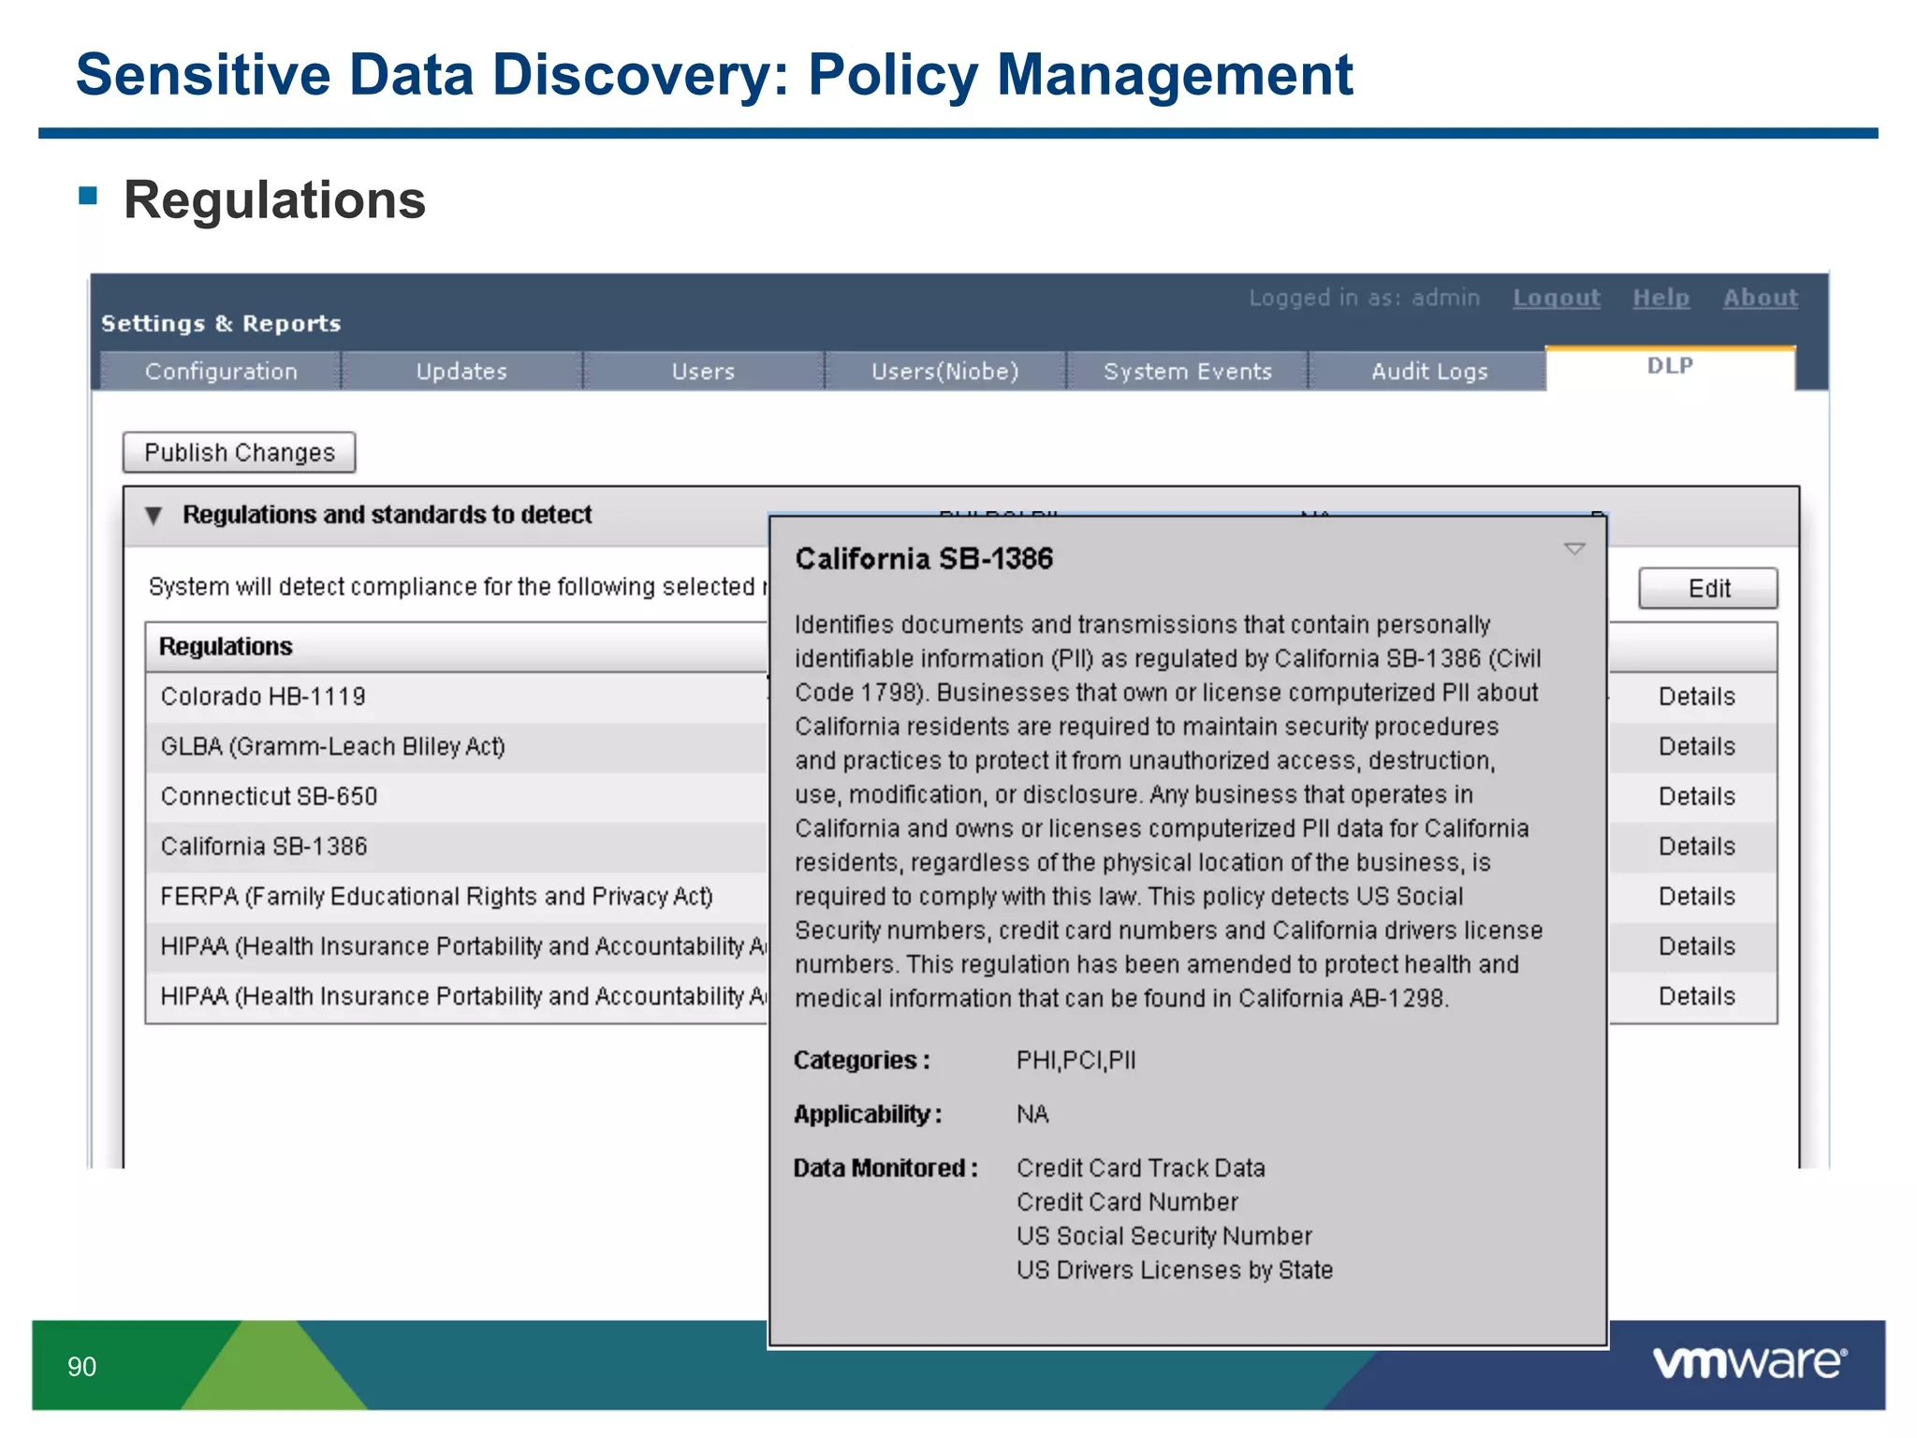View Details for first HIPAA row
The width and height of the screenshot is (1917, 1438).
coord(1697,946)
